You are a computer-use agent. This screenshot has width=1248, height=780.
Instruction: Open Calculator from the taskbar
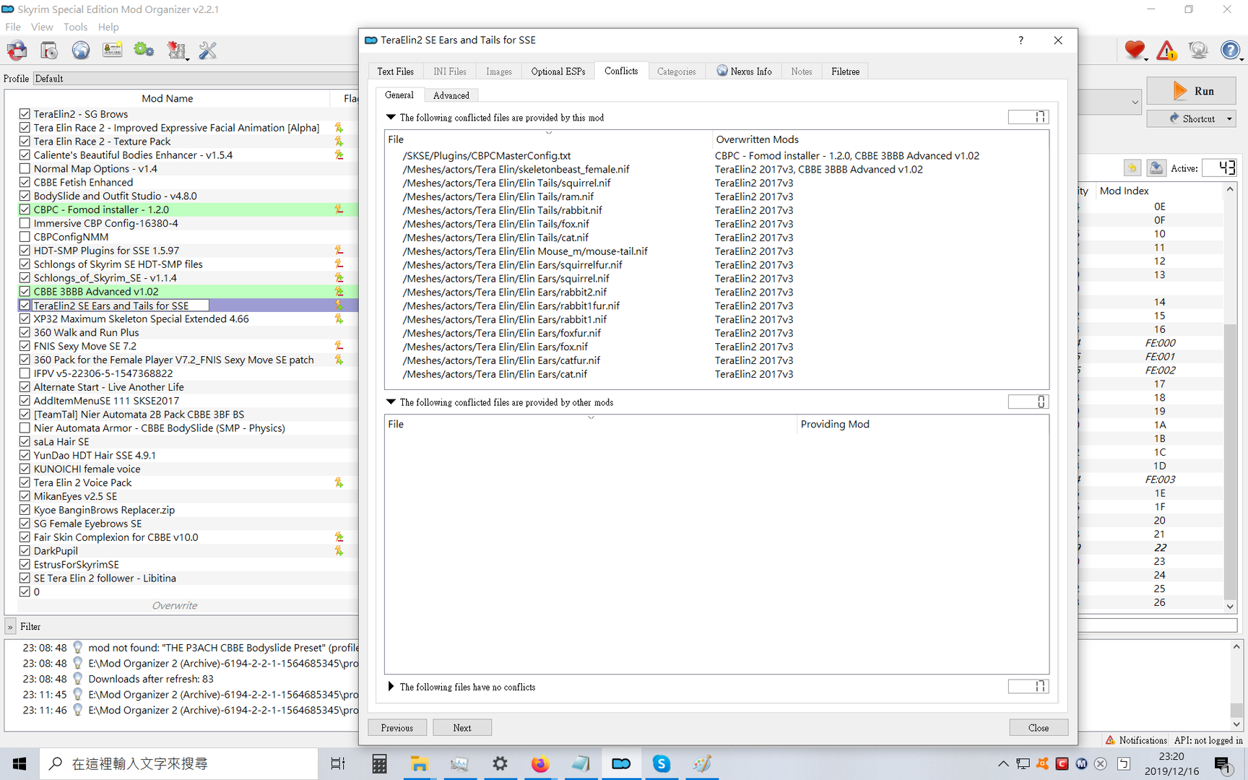(379, 763)
